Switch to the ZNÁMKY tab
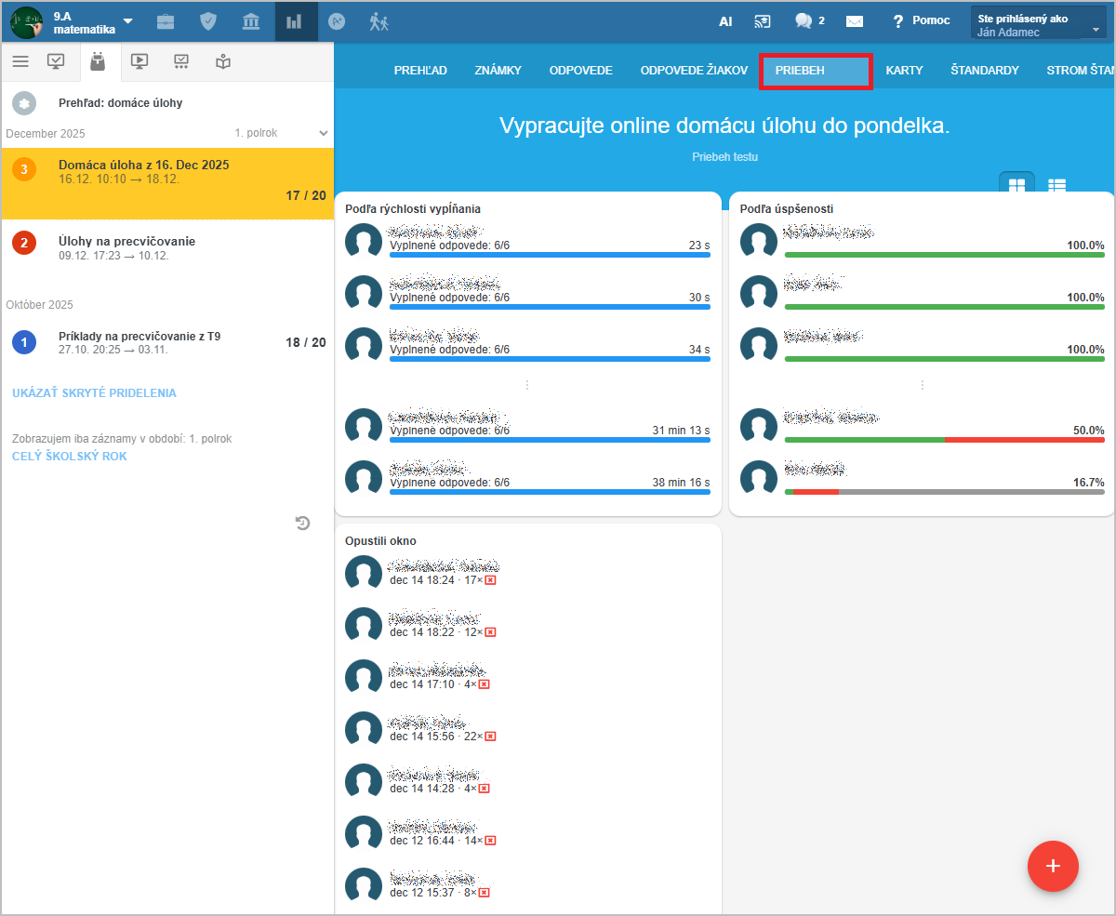This screenshot has width=1116, height=916. point(498,71)
